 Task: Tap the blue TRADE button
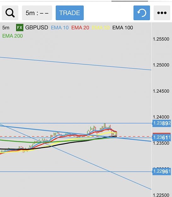click(70, 13)
